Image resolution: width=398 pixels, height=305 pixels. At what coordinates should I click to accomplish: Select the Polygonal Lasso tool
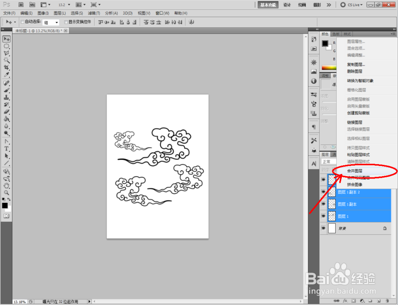[x=7, y=53]
